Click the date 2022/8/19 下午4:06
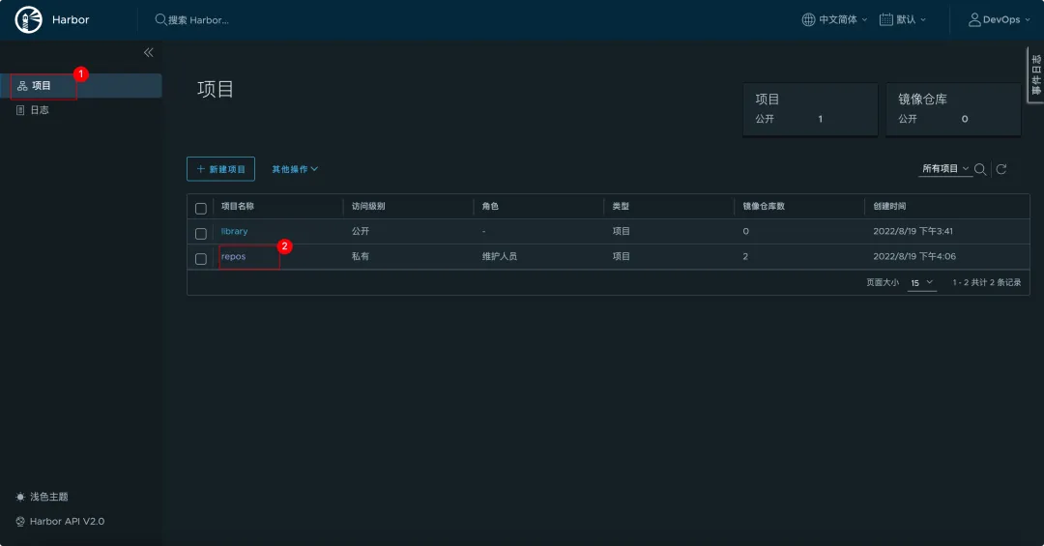The height and width of the screenshot is (546, 1044). [x=914, y=256]
